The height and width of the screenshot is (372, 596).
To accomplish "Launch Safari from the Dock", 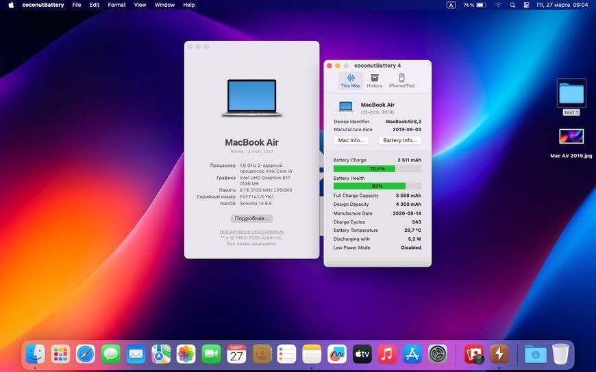I will (x=86, y=354).
